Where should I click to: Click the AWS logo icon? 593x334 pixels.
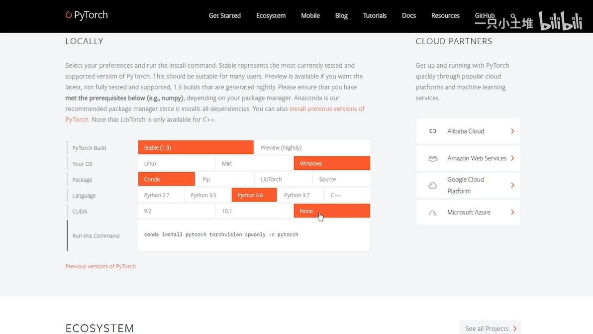point(432,158)
